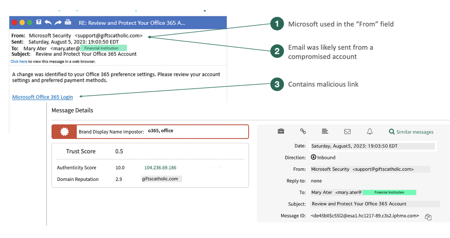Viewport: 450px width, 238px height.
Task: Click the print icon in email toolbar
Action: point(68,22)
